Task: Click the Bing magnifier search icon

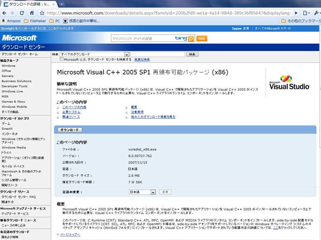Action: tap(191, 39)
